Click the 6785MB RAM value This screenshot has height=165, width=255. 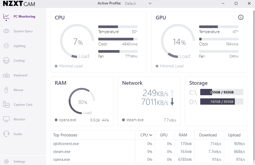185,159
